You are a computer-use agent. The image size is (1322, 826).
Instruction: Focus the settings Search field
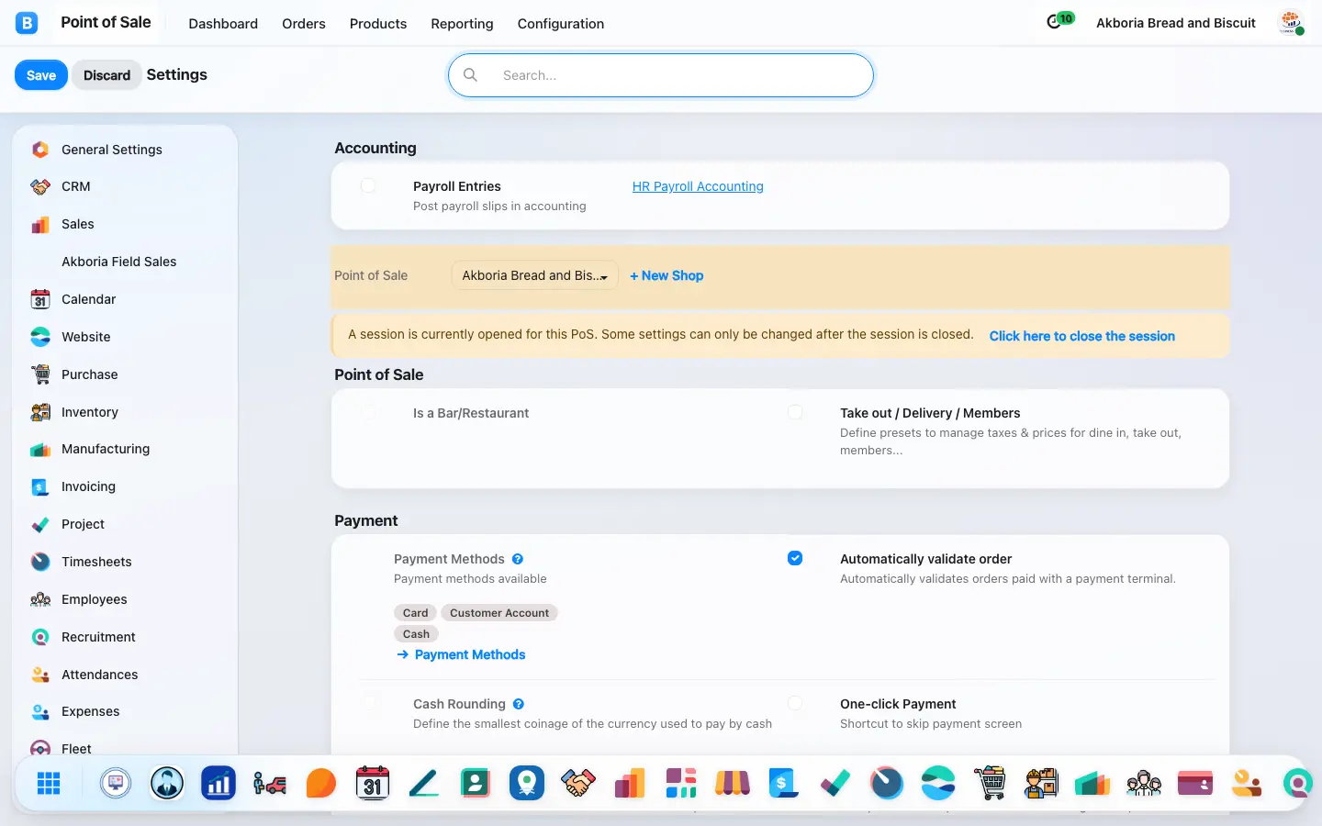pyautogui.click(x=661, y=75)
